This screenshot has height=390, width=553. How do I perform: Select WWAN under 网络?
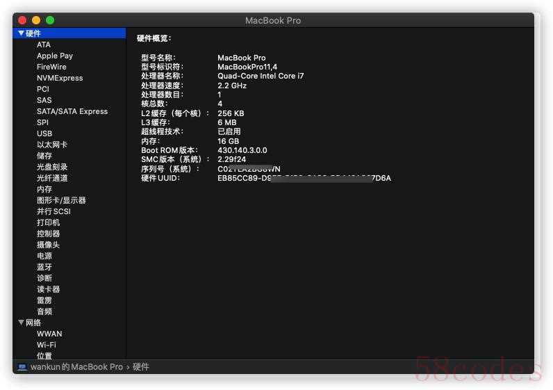click(49, 334)
